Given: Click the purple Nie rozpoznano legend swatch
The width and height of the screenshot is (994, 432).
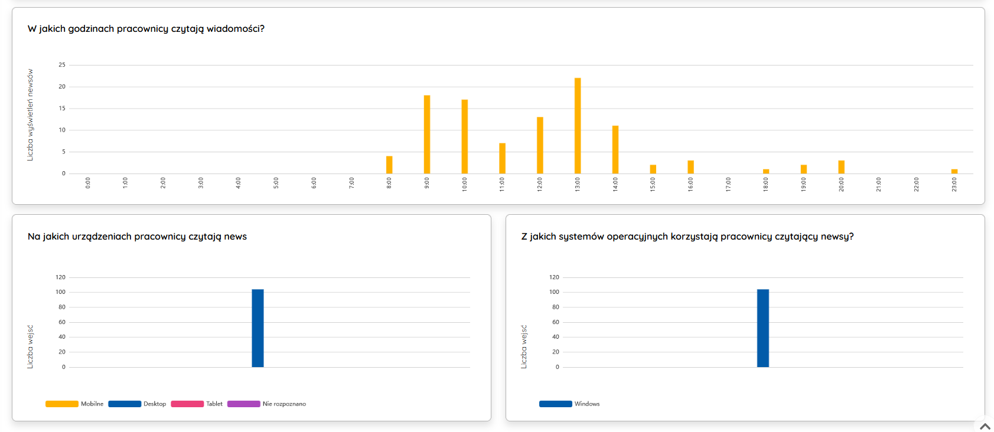Looking at the screenshot, I should [243, 404].
